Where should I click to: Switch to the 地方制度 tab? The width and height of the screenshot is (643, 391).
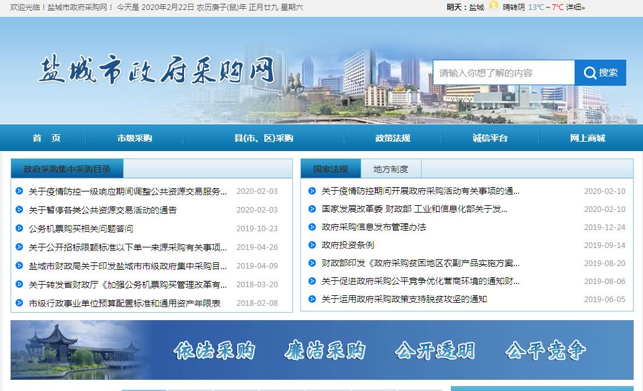click(x=391, y=169)
